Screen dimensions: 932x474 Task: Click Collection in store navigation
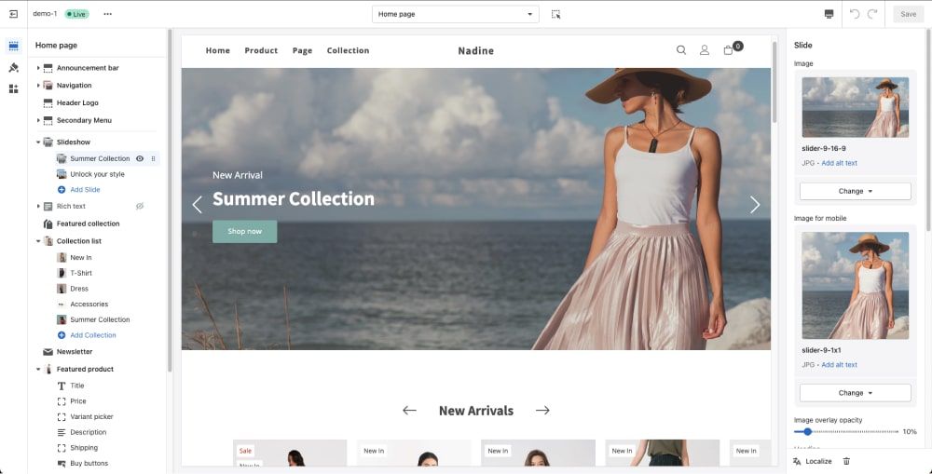(348, 50)
